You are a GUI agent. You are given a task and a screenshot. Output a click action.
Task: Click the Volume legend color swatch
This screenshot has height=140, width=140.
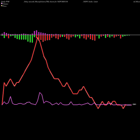pos(2,3)
